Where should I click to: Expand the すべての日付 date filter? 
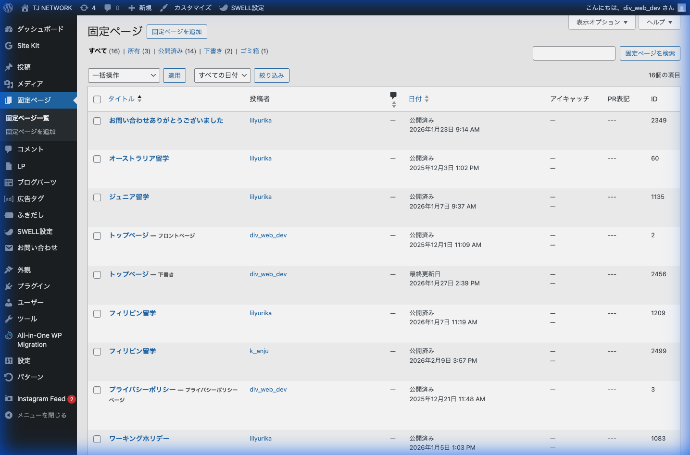click(222, 75)
